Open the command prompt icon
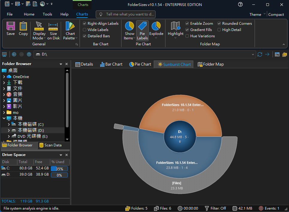Image resolution: width=289 pixels, height=212 pixels. 277,54
